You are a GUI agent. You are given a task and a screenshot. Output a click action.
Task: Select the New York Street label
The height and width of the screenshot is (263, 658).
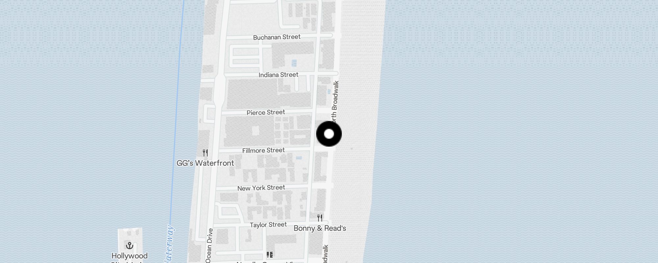(x=261, y=188)
